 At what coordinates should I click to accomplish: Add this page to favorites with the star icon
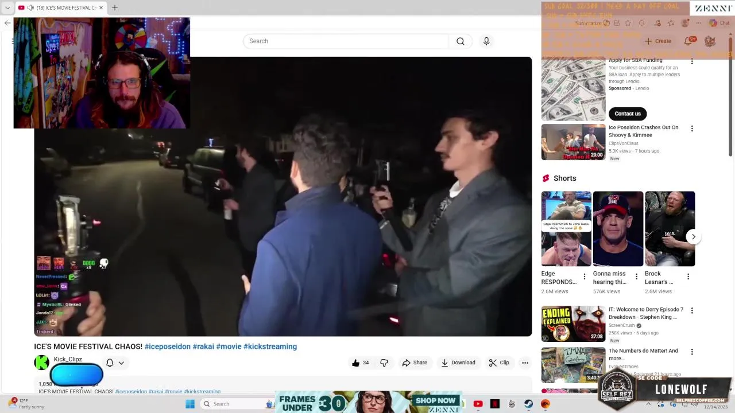coord(628,23)
